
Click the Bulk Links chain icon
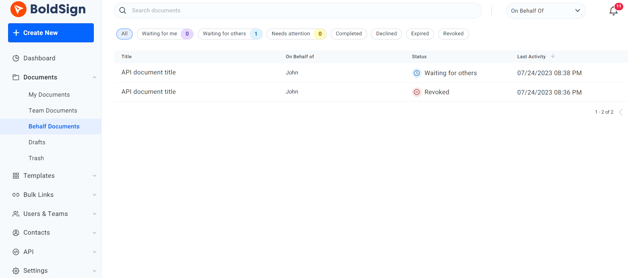point(16,195)
